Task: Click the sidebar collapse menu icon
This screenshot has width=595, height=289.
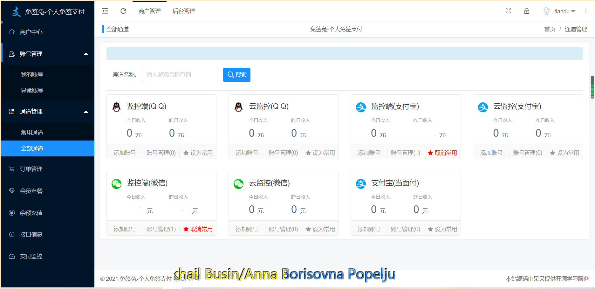Action: (x=105, y=11)
